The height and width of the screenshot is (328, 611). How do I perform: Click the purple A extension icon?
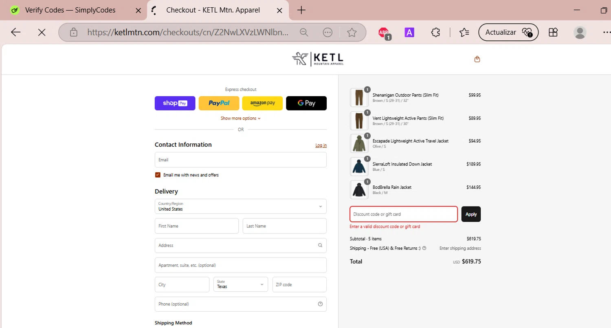coord(409,32)
